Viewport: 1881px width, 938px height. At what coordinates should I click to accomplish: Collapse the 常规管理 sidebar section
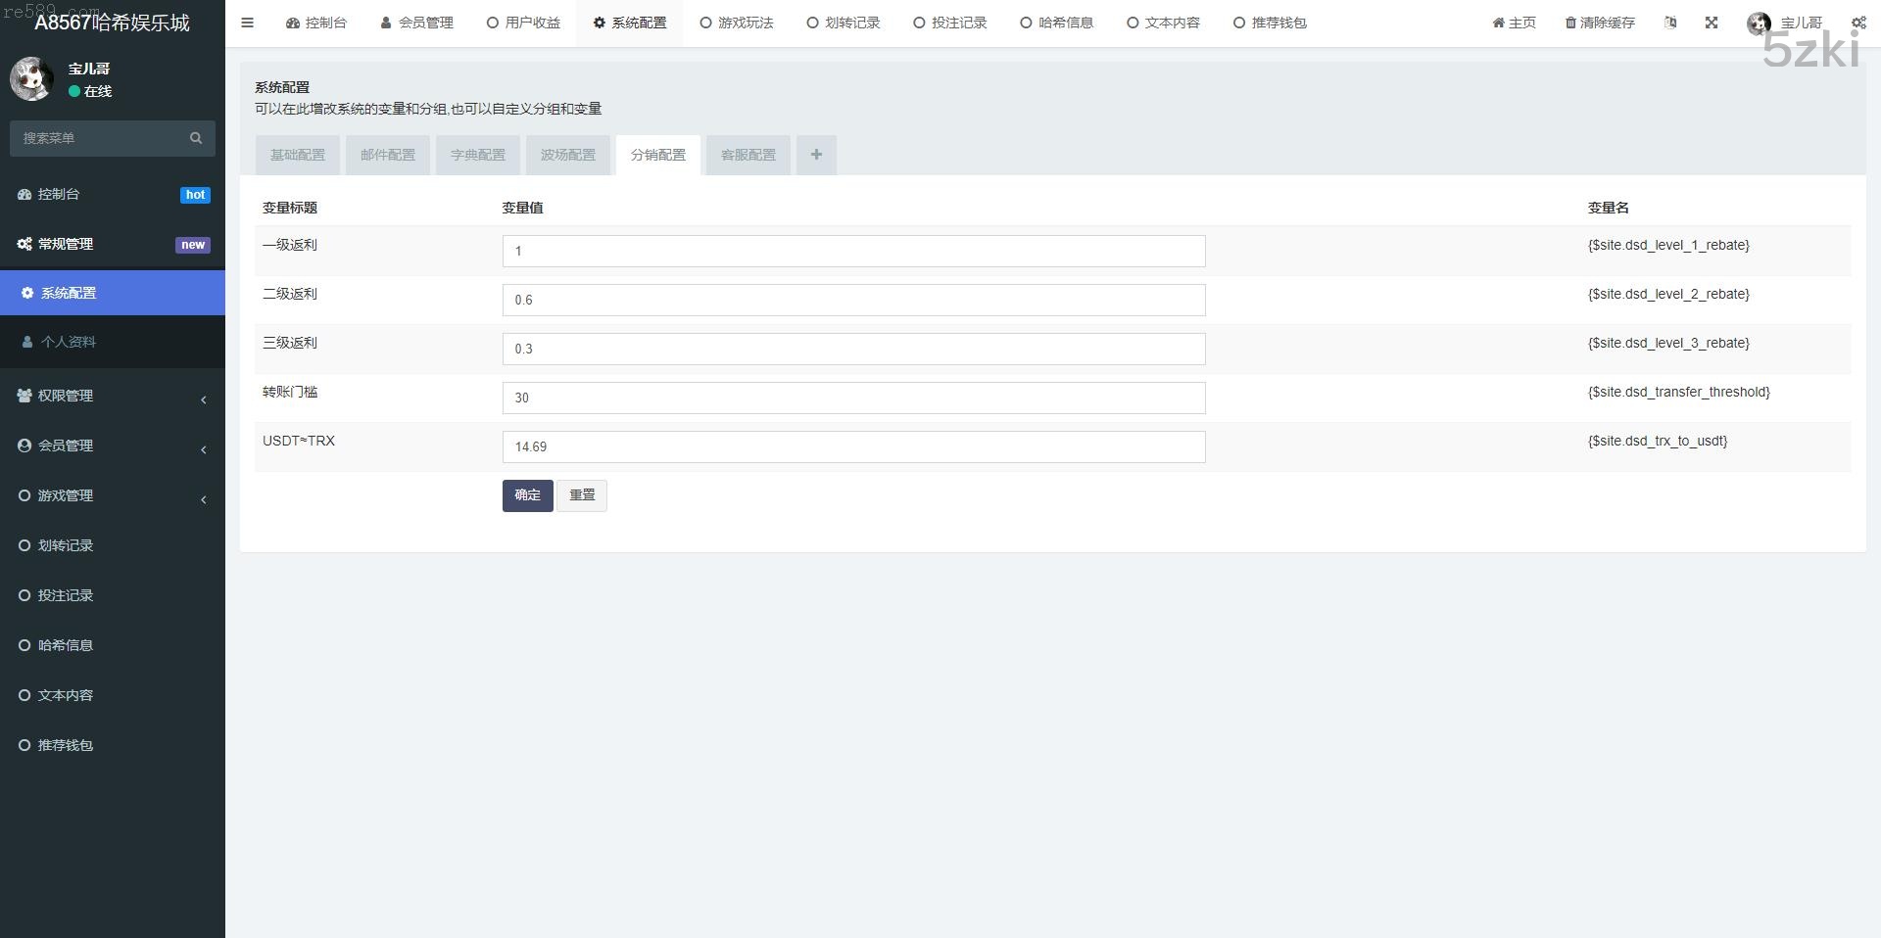[x=112, y=244]
